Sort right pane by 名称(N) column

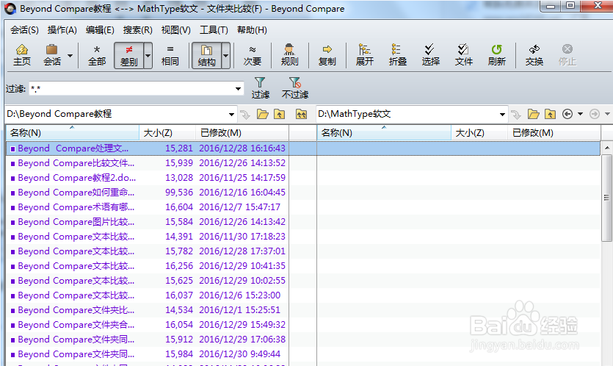tap(384, 133)
